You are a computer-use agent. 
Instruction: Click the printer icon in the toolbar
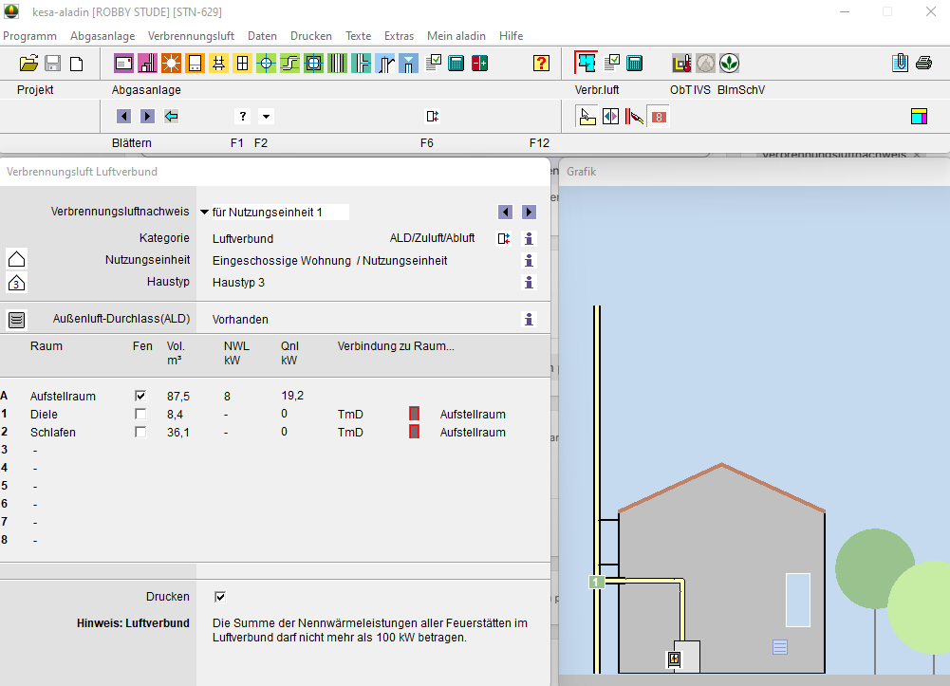point(923,64)
